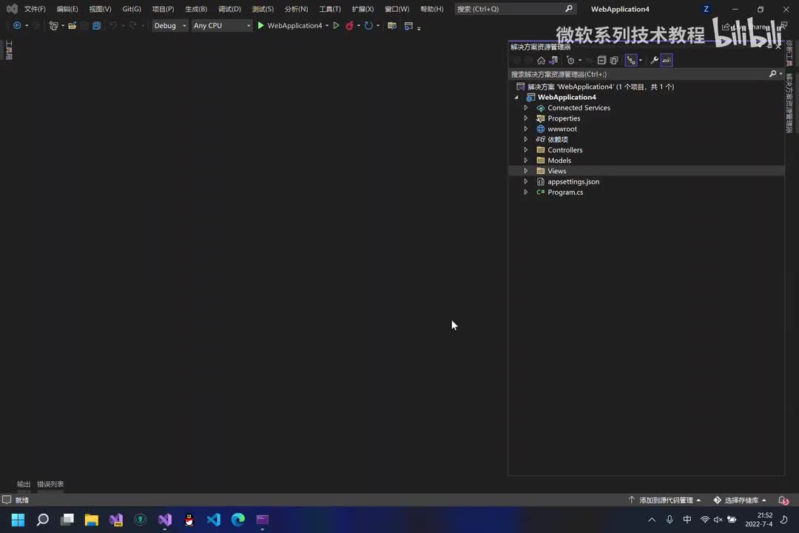Collapse the WebApplication4 project node

click(516, 97)
